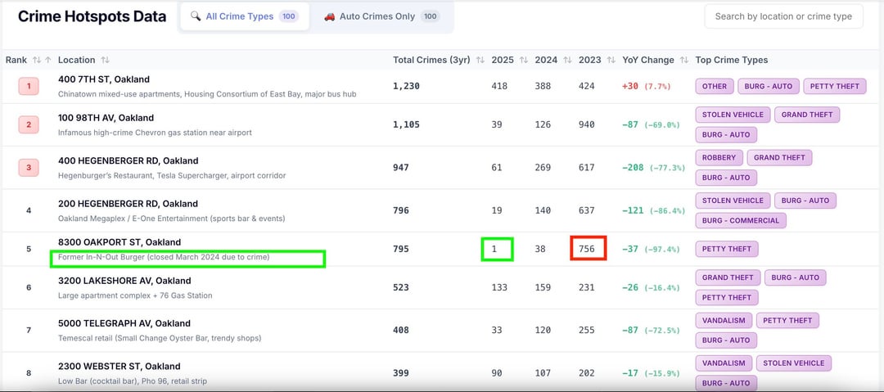Select BURG - COMMERCIAL crime tag
The width and height of the screenshot is (884, 392).
tap(741, 220)
